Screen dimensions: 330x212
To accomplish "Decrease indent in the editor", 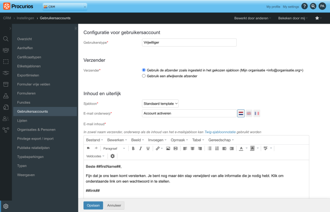I will (x=224, y=148).
